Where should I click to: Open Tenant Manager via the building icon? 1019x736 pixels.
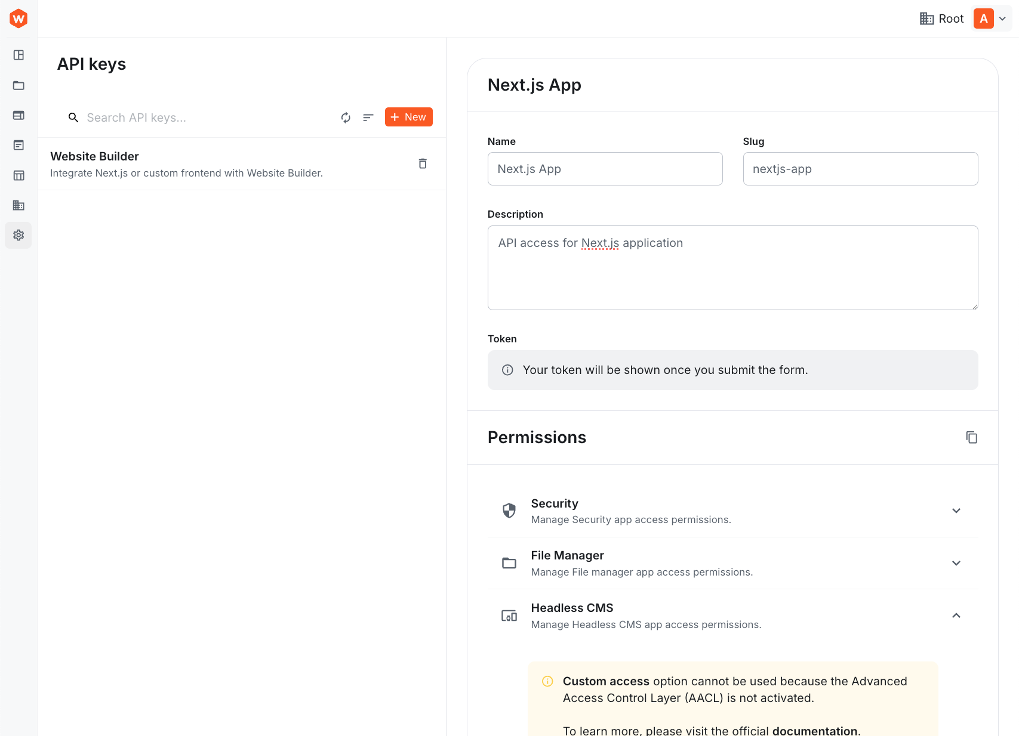pos(18,205)
